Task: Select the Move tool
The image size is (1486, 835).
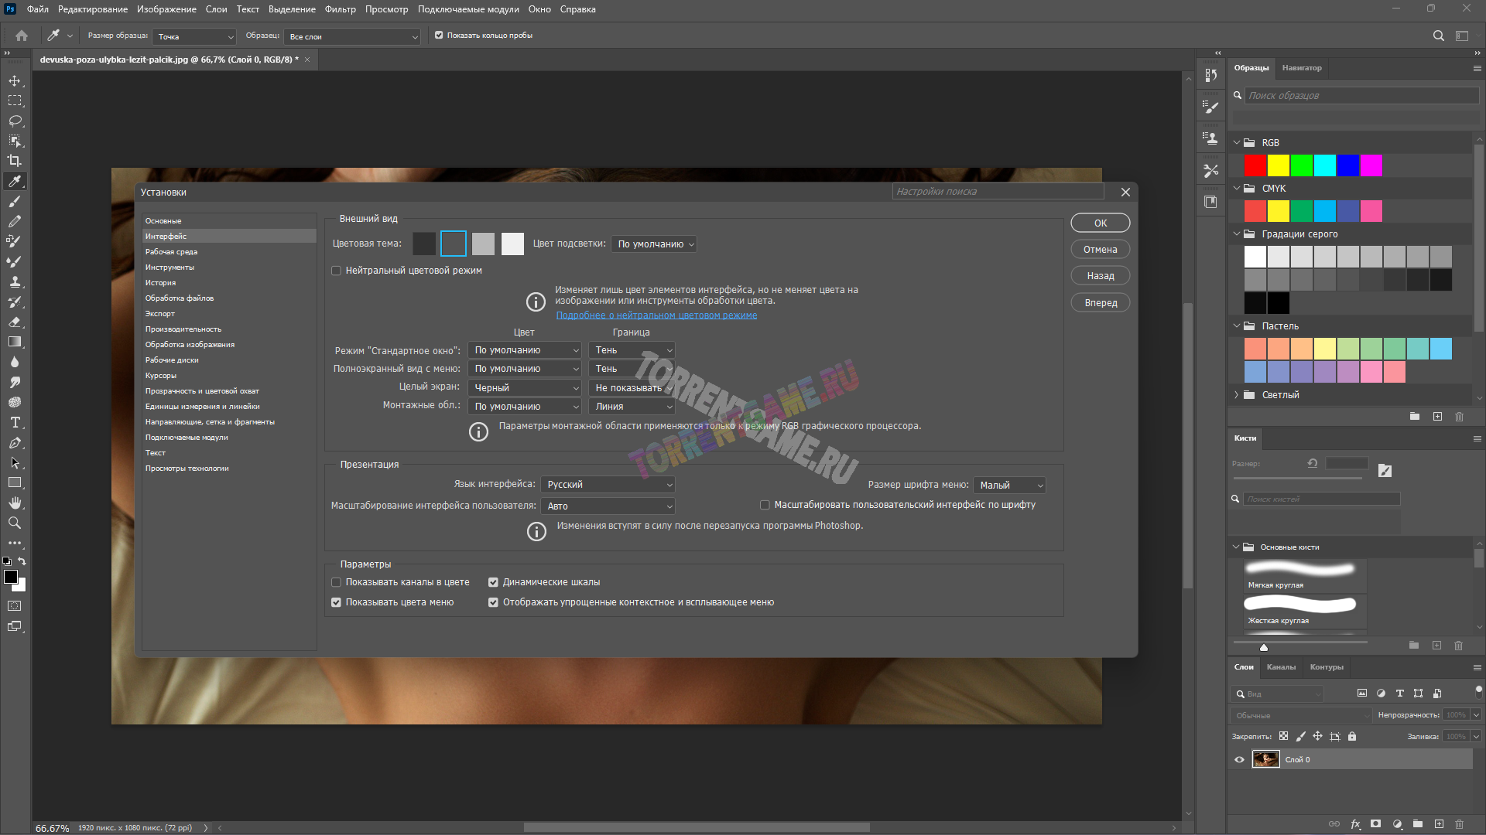Action: 15,80
